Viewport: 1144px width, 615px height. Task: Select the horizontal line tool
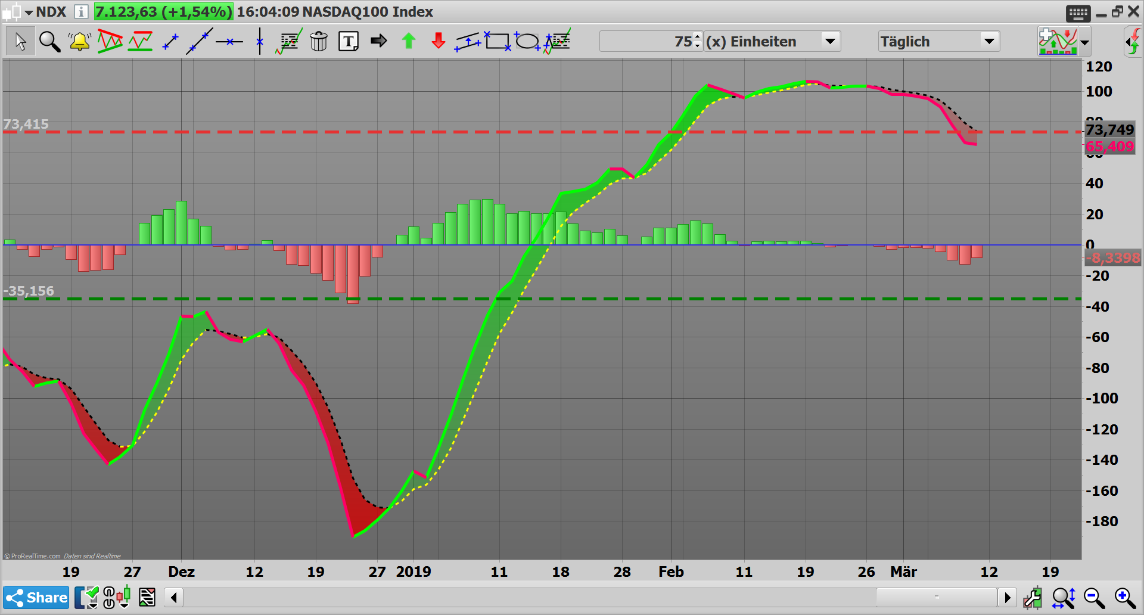(x=229, y=41)
